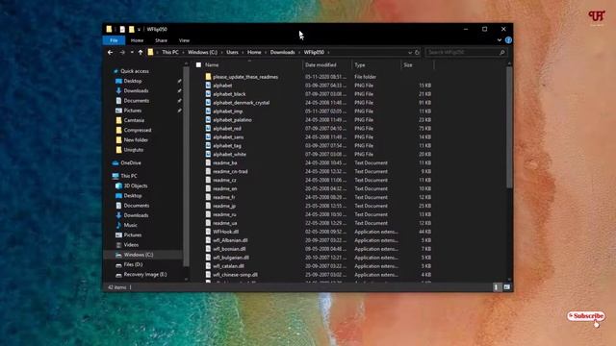The image size is (616, 346).
Task: Refresh the current folder view
Action: [x=417, y=52]
